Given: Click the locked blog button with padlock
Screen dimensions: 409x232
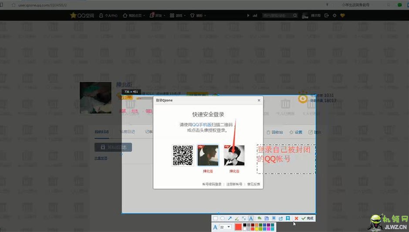Looking at the screenshot, I should click(x=113, y=147).
